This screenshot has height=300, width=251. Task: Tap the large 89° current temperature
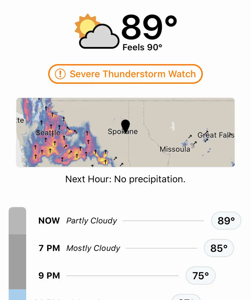click(149, 27)
